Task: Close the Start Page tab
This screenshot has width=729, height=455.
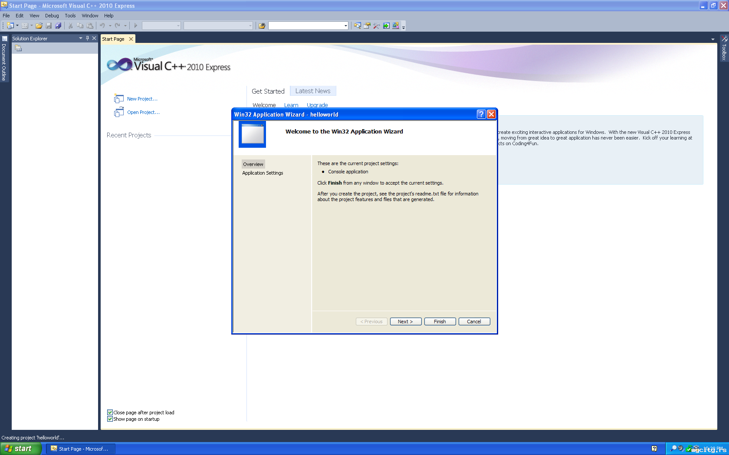Action: click(131, 39)
